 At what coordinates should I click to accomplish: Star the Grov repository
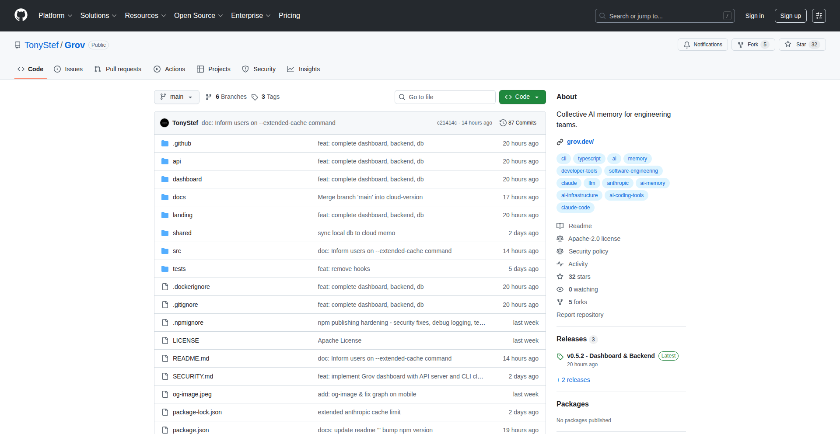pos(801,45)
